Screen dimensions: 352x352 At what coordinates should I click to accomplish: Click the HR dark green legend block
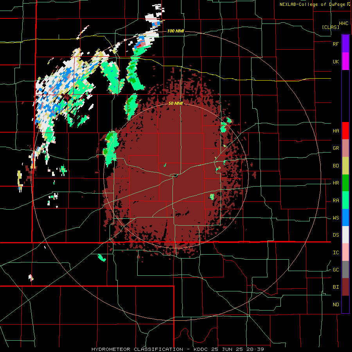(345, 183)
